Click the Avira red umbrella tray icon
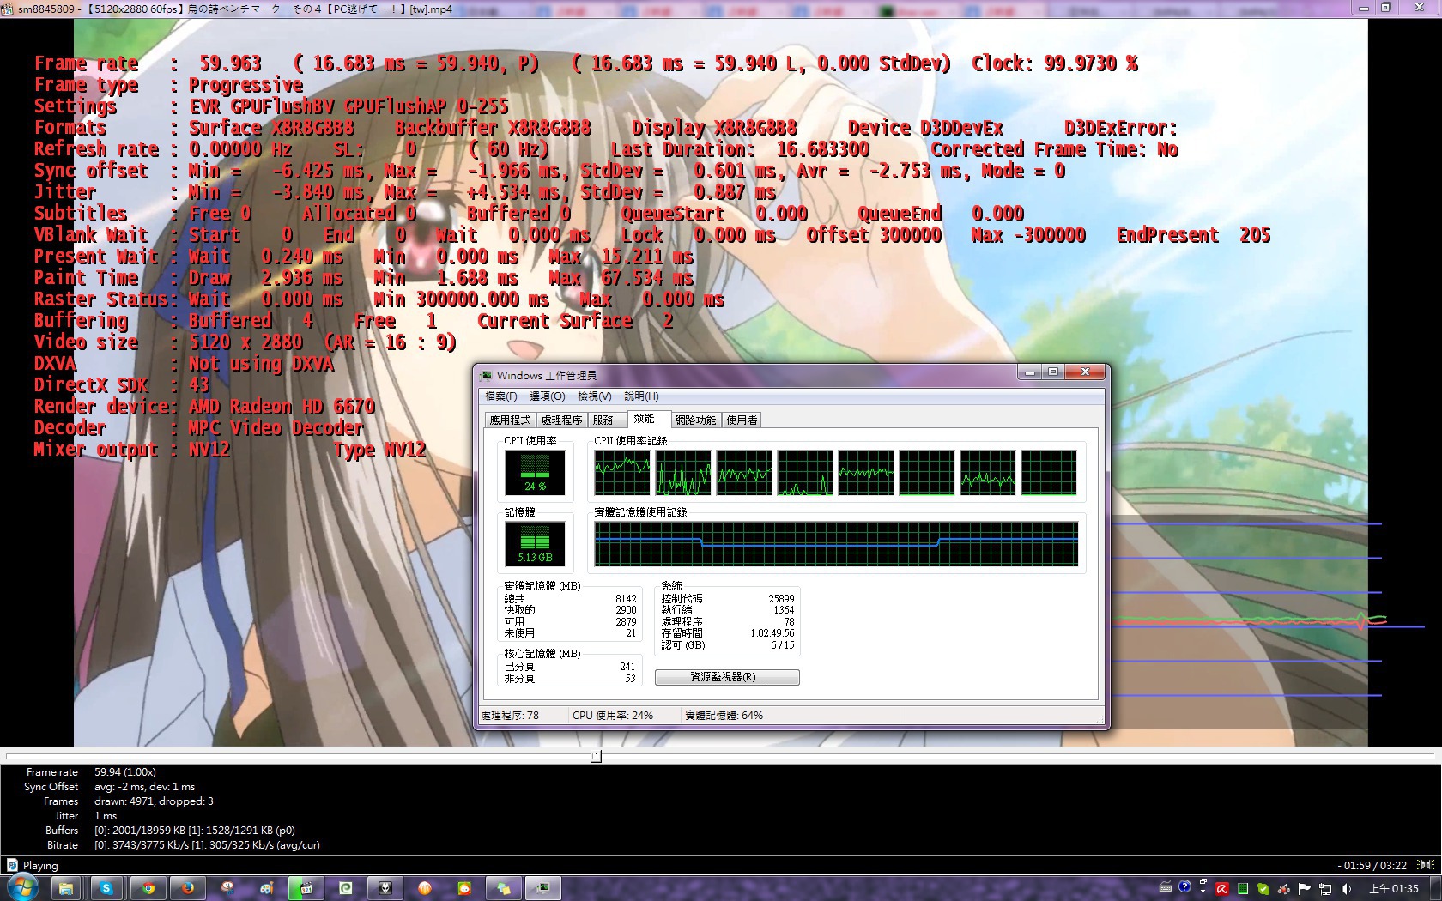1442x901 pixels. point(1221,888)
